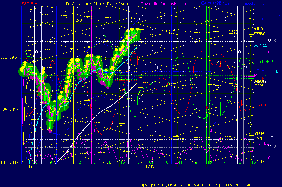The image size is (282, 187).
Task: Click the '+T315' level label
Action: click(x=259, y=134)
